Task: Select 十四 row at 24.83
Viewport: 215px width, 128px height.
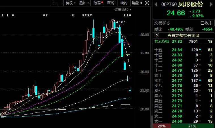Action: pyautogui.click(x=183, y=55)
